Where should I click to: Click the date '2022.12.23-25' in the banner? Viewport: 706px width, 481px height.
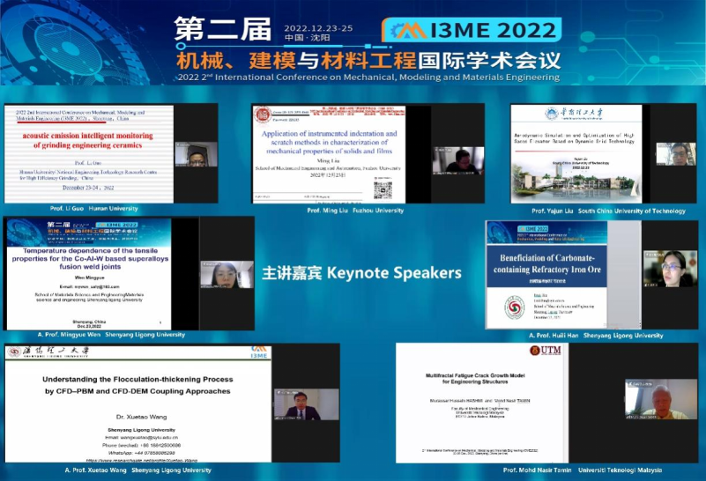pyautogui.click(x=318, y=28)
